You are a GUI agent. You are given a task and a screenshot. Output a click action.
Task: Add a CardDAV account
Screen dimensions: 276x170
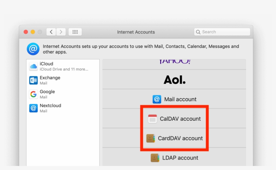click(x=174, y=138)
